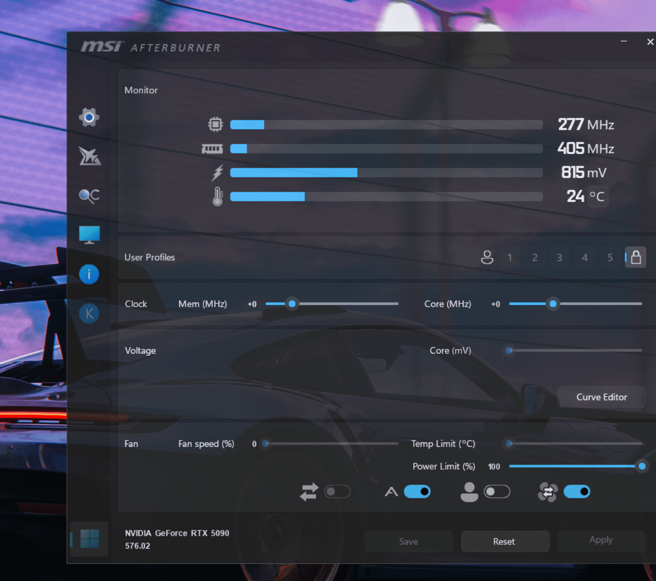Toggle the profile lock icon

click(635, 257)
